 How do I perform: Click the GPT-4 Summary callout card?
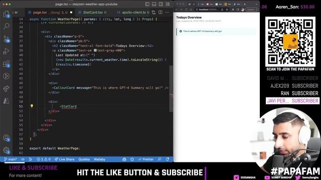[216, 31]
